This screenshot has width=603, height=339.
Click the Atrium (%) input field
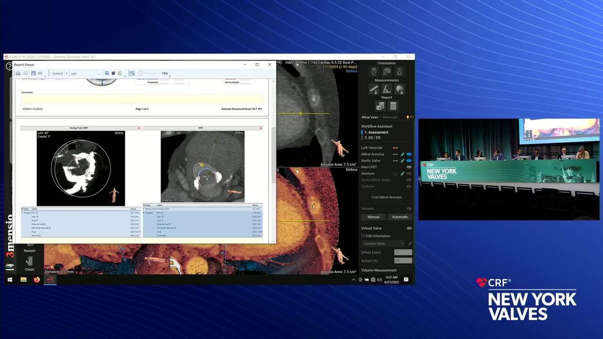coord(403,260)
